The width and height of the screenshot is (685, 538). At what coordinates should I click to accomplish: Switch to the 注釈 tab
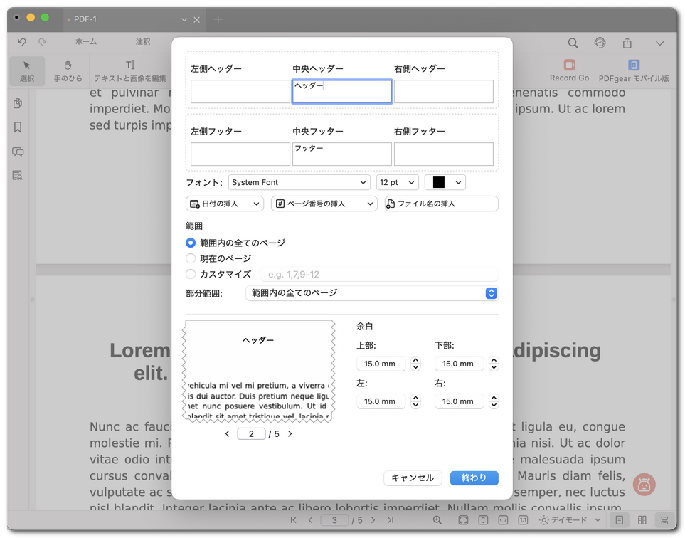pyautogui.click(x=143, y=42)
